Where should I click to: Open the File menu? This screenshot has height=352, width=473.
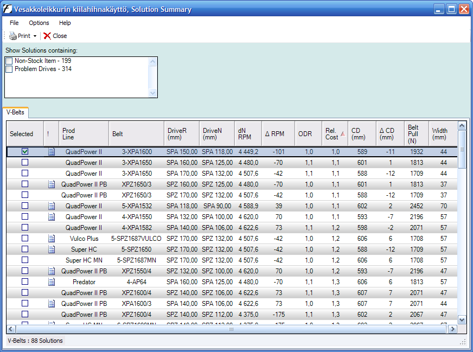(x=14, y=23)
